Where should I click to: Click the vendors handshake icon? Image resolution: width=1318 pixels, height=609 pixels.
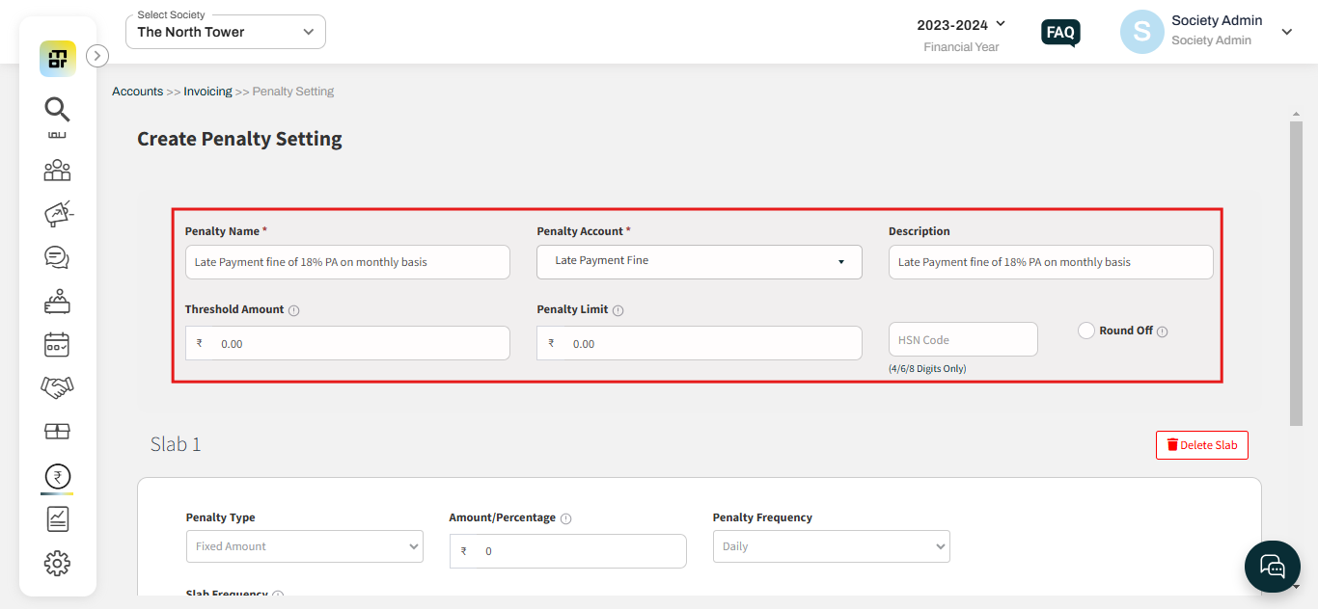tap(56, 387)
